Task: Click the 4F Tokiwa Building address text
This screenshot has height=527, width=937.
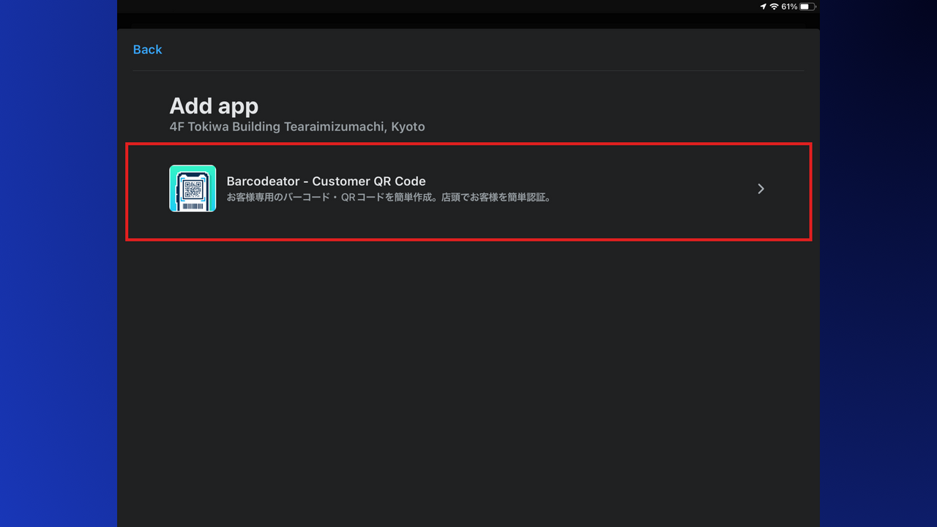Action: tap(297, 127)
